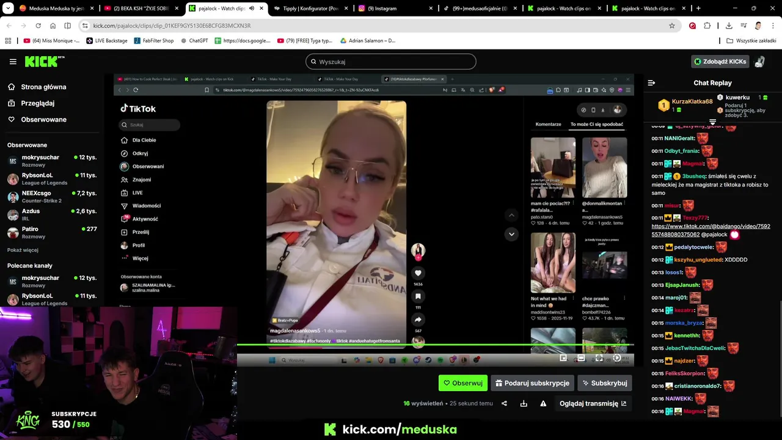Toggle theater mode in player
Screen dimensions: 782x440
coord(581,358)
